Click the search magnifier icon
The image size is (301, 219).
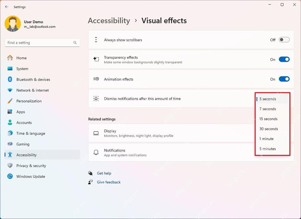pos(75,43)
